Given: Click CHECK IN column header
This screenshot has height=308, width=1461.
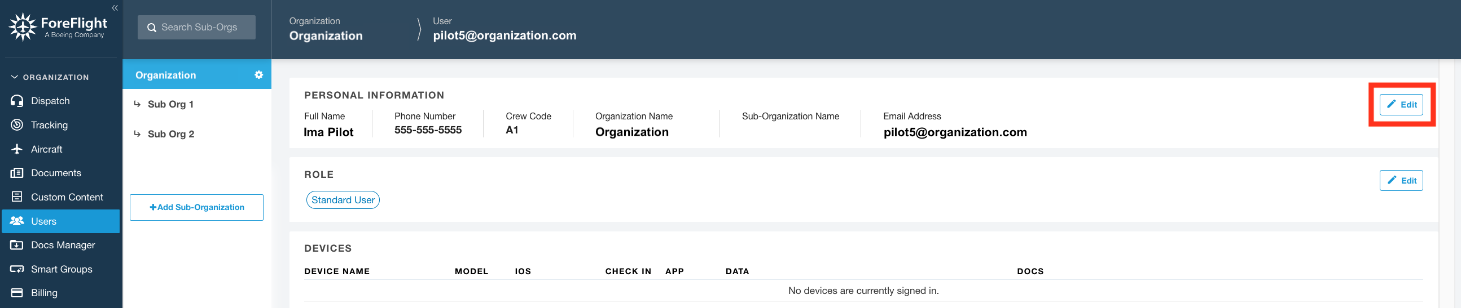Looking at the screenshot, I should [628, 272].
